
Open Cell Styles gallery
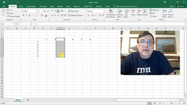click(x=126, y=13)
